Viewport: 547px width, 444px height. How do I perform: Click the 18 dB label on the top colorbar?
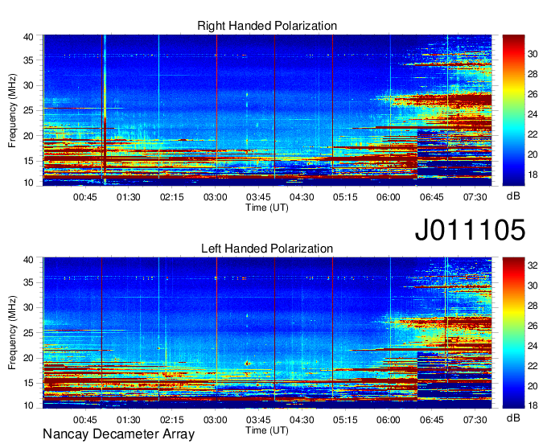point(533,175)
